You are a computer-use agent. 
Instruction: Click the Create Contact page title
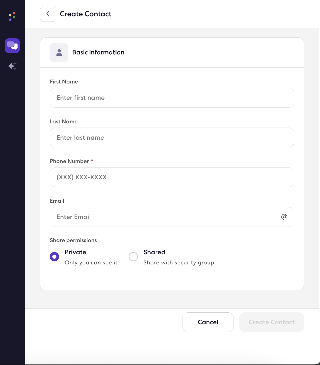(x=86, y=14)
